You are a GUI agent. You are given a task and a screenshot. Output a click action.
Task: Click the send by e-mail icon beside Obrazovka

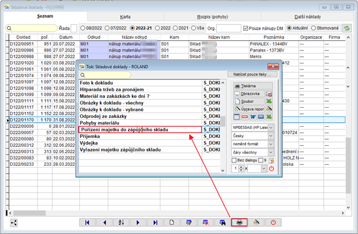(269, 94)
